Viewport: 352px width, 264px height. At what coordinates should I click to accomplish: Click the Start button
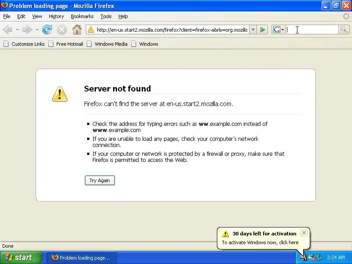click(21, 257)
